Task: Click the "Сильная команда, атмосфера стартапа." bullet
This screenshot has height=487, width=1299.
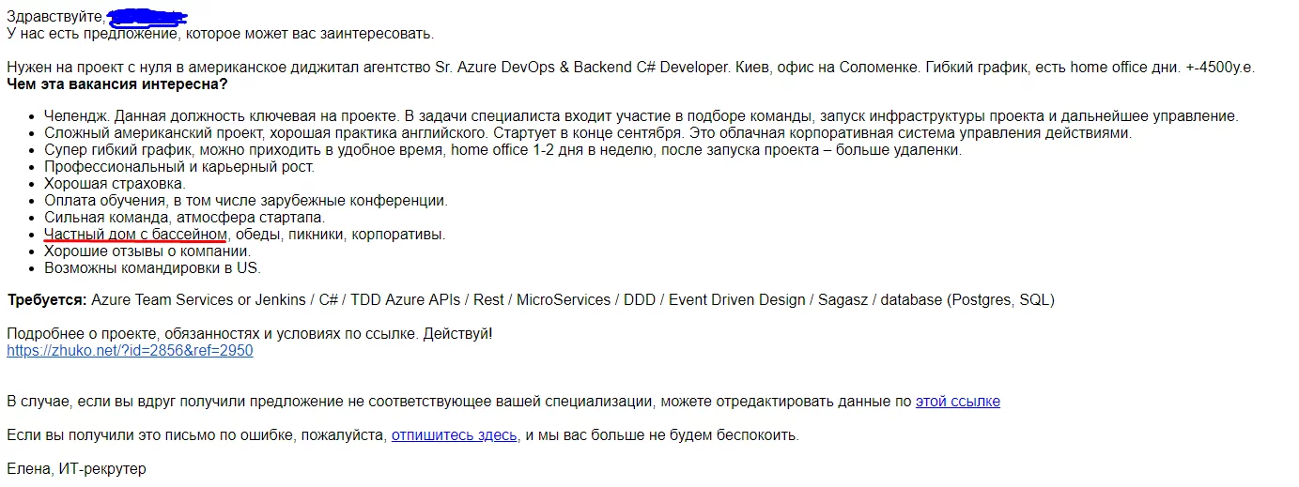Action: (184, 218)
